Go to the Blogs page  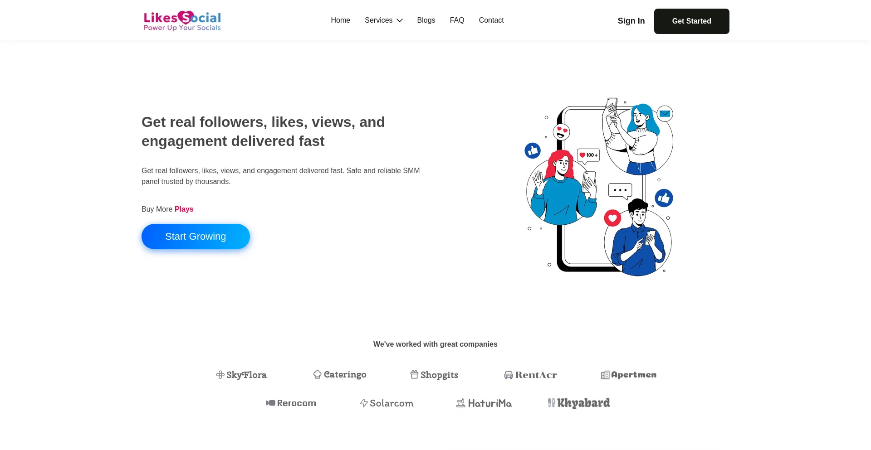426,20
